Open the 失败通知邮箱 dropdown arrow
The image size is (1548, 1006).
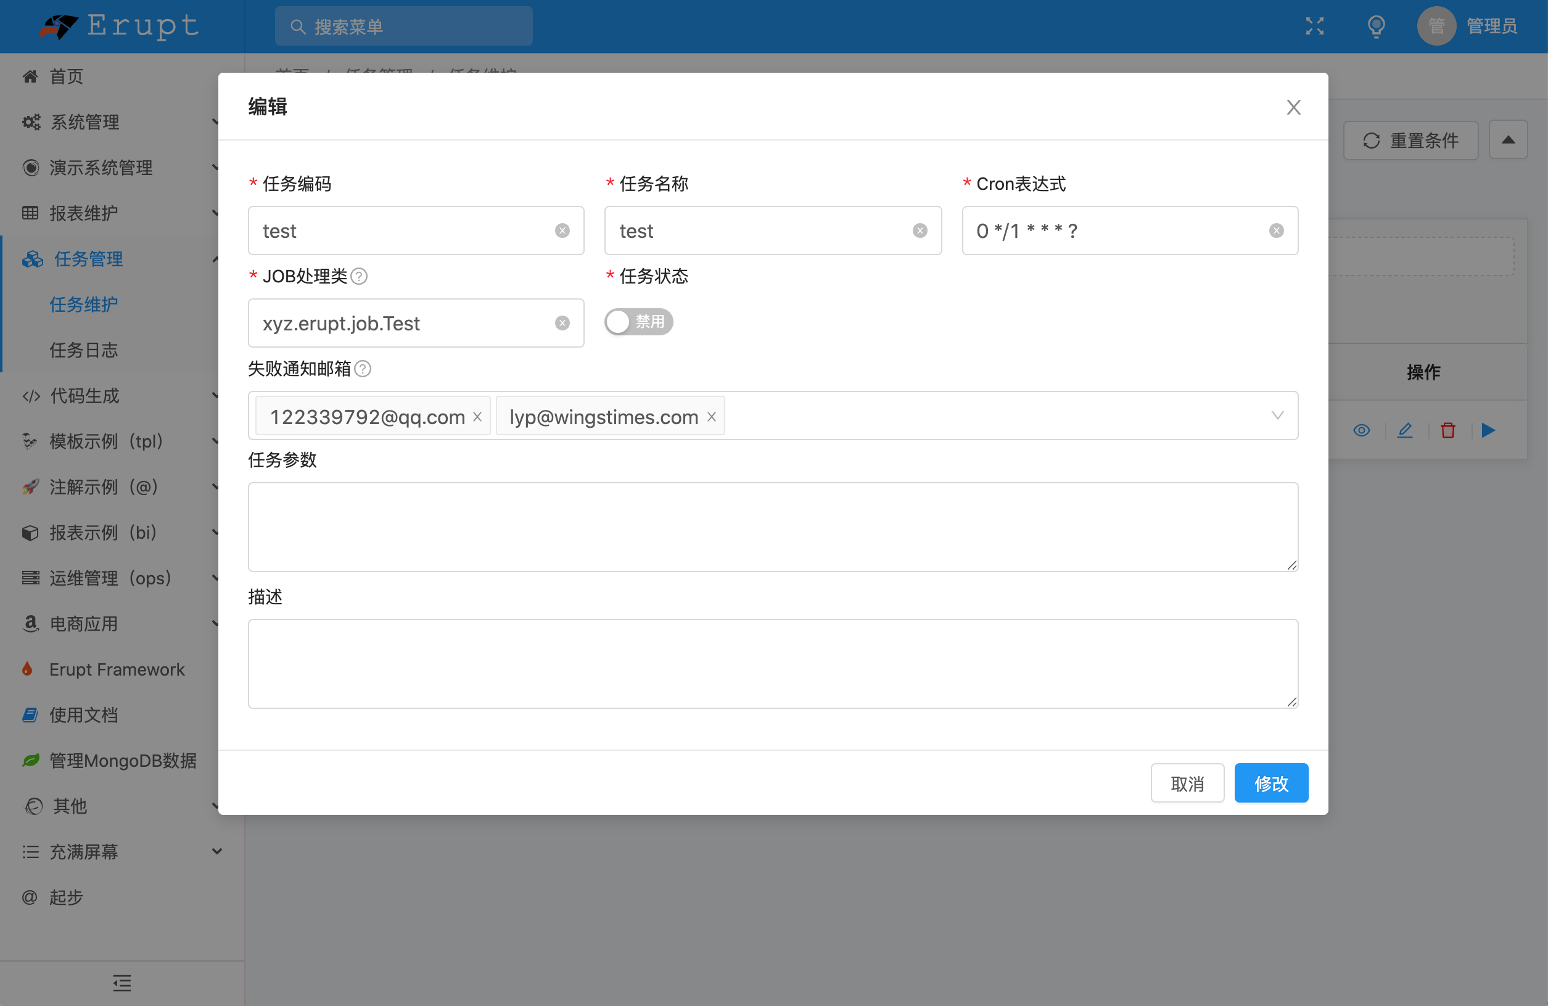pos(1277,415)
